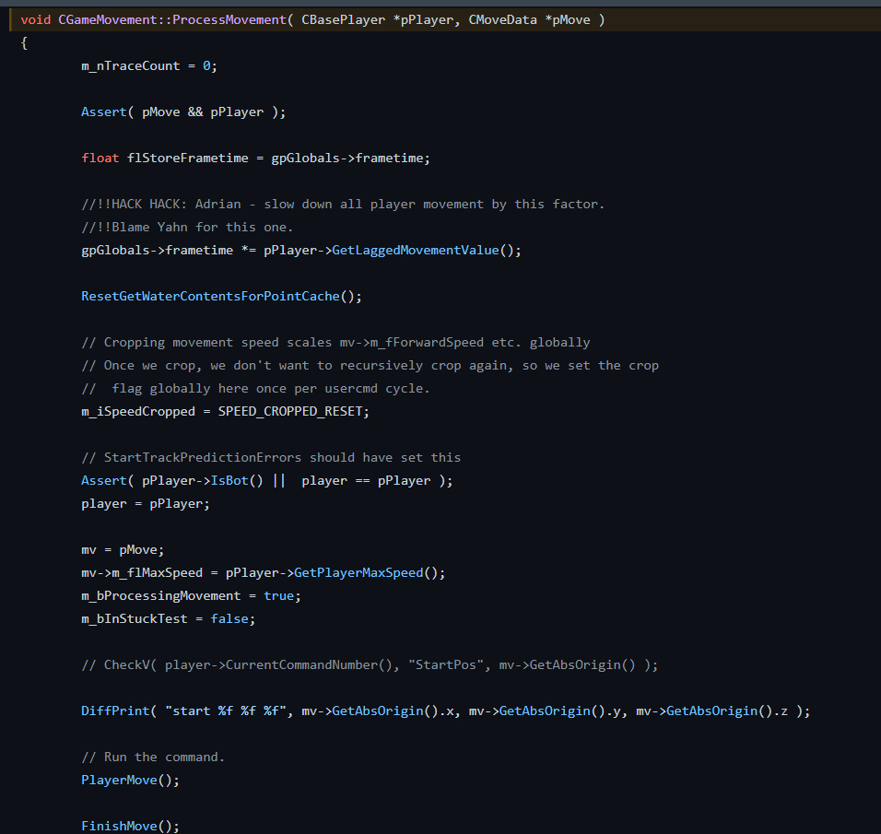Place cursor on 'player = pPlayer;' line
The image size is (881, 834).
tap(146, 503)
